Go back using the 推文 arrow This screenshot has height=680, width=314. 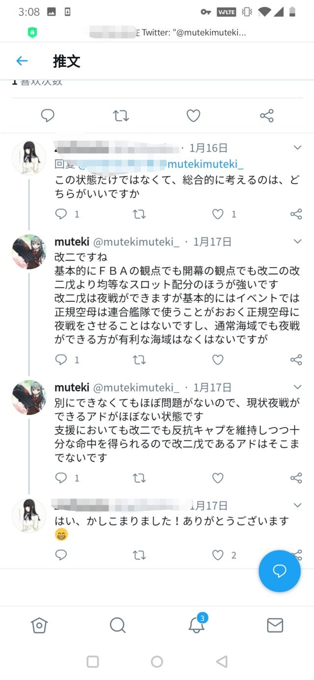(x=21, y=61)
